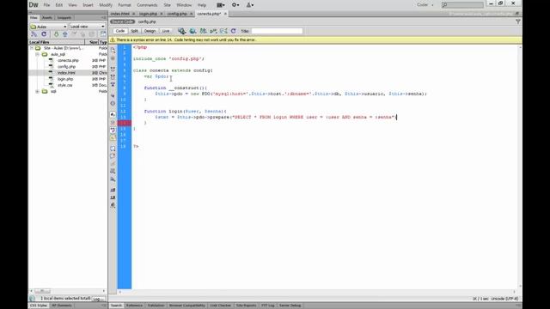Close the login.php document tab
The height and width of the screenshot is (309, 550).
point(162,14)
